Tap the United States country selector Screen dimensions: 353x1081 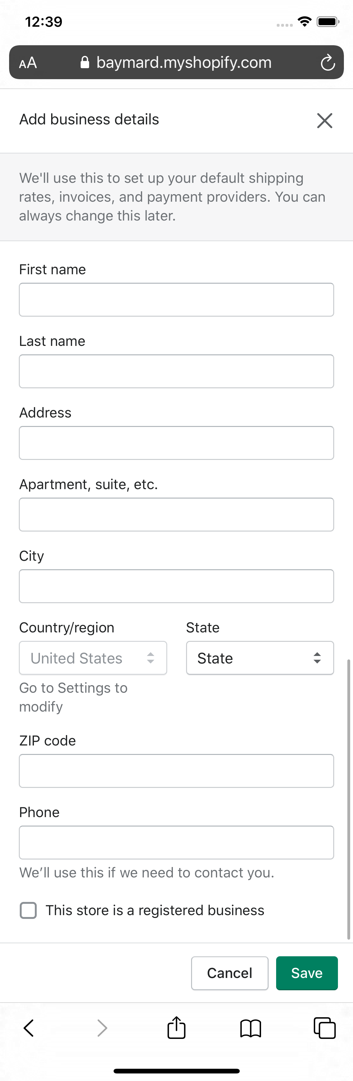click(x=93, y=658)
